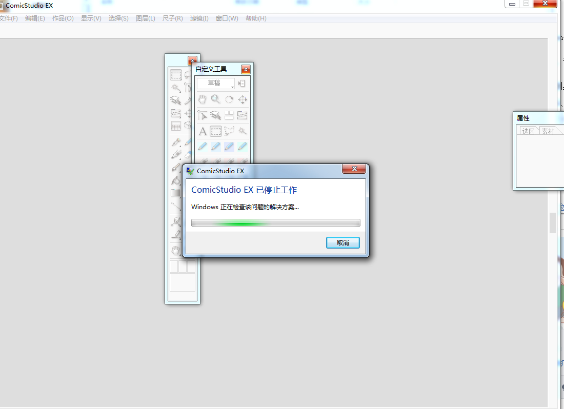Select the panel layout tool in the custom tools panel
The height and width of the screenshot is (409, 564).
(229, 115)
